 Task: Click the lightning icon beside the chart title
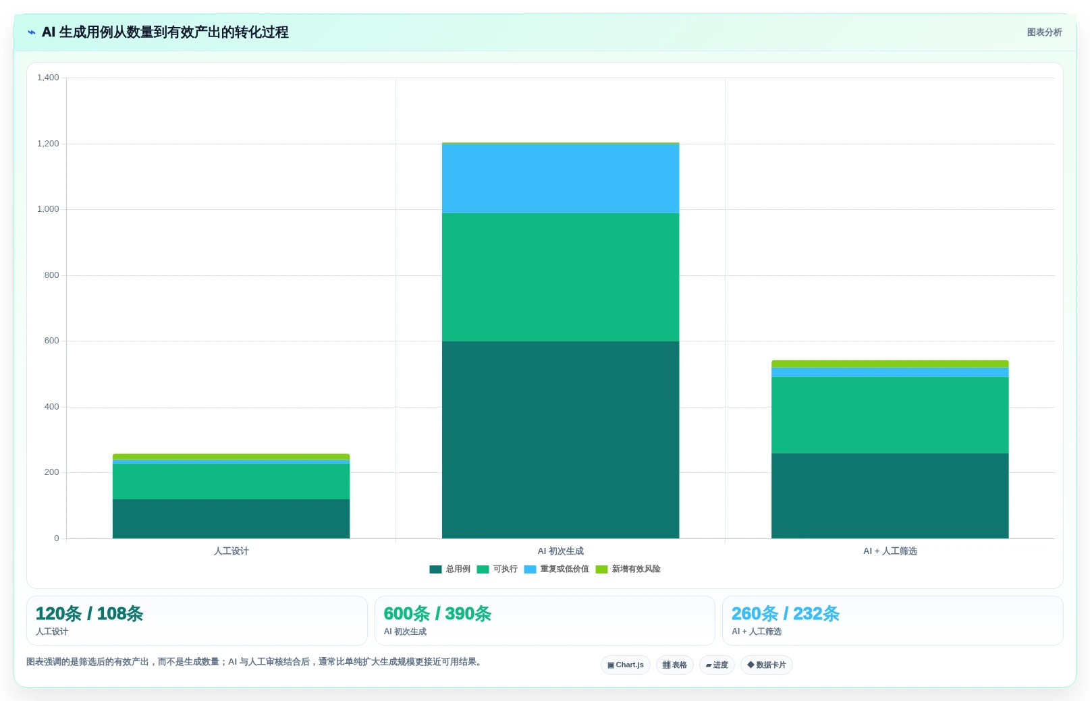pyautogui.click(x=31, y=32)
